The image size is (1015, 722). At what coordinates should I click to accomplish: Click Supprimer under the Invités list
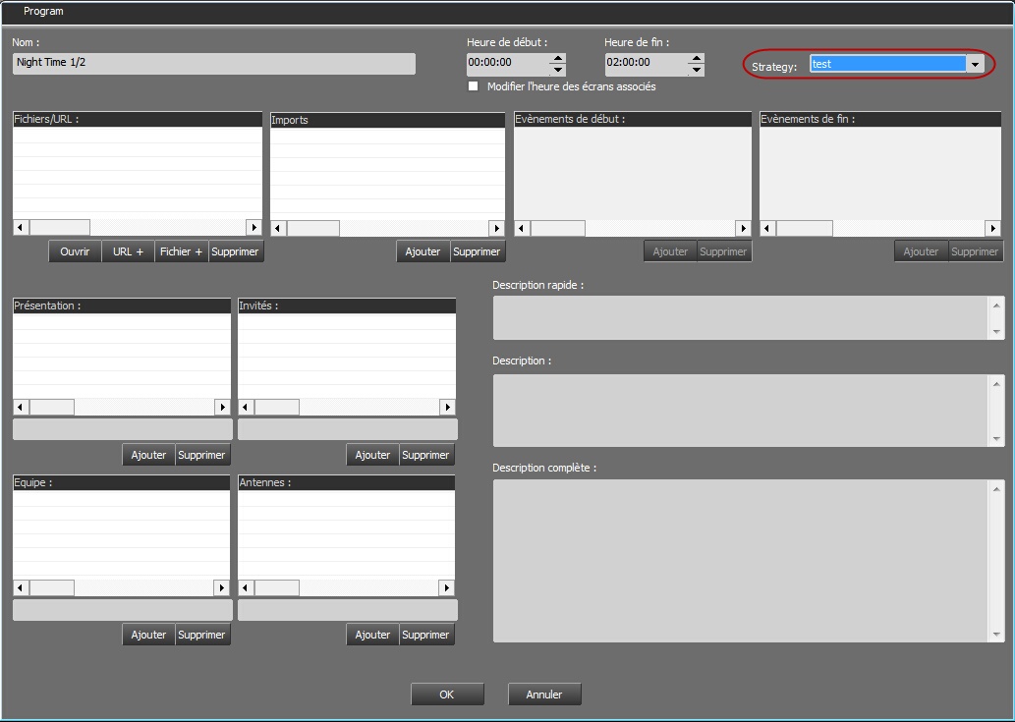425,455
